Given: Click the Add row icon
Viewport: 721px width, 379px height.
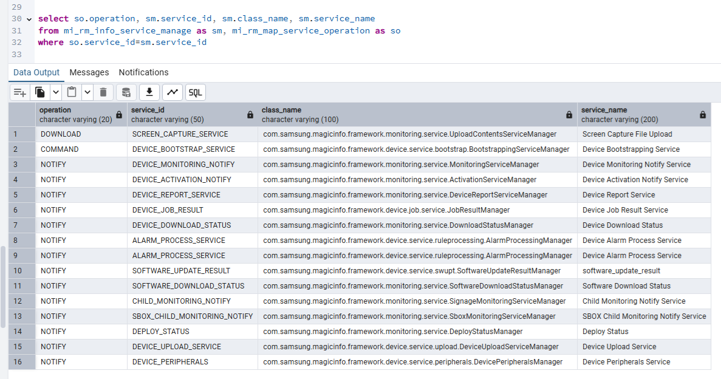Looking at the screenshot, I should pos(20,92).
